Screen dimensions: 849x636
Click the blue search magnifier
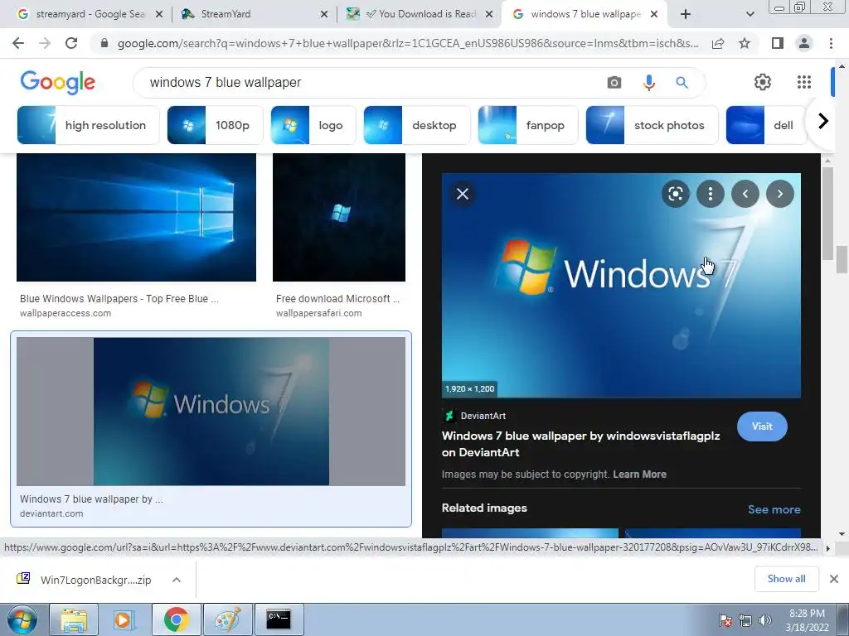tap(682, 82)
